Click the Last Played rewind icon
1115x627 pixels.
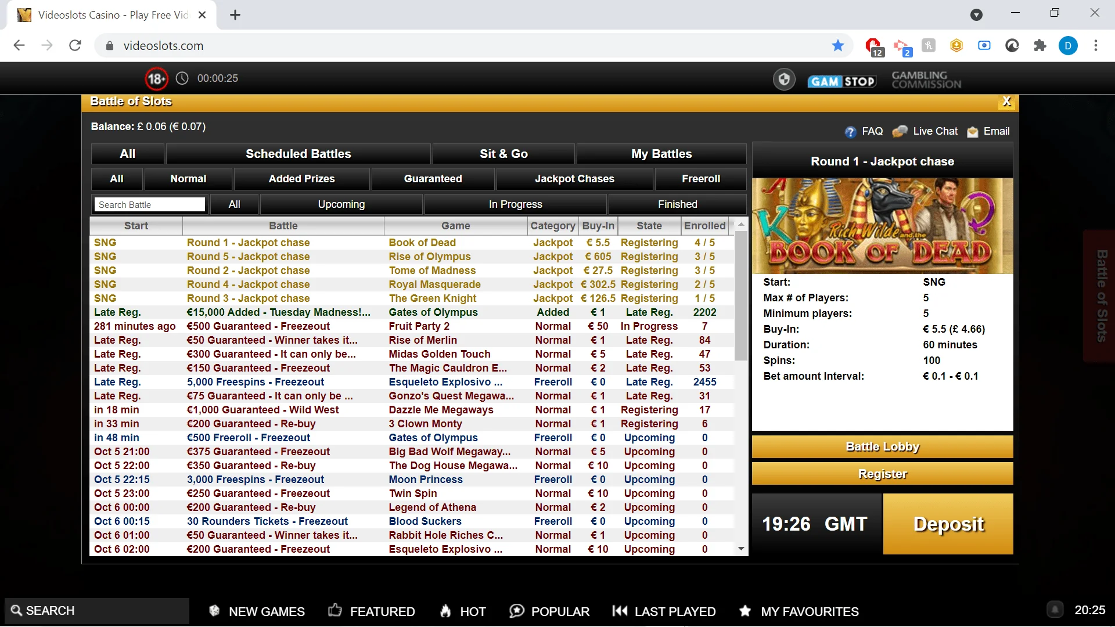point(620,611)
